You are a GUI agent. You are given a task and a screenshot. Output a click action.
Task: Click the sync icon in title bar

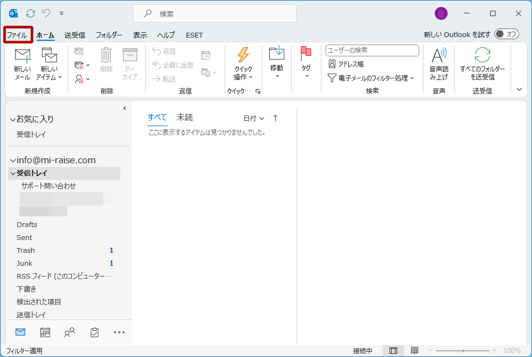click(31, 13)
